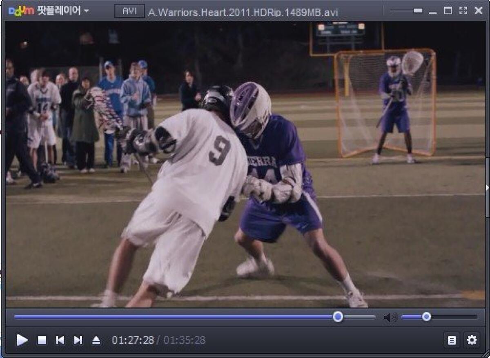Click the seek bar position handle
The width and height of the screenshot is (490, 358).
[x=338, y=317]
